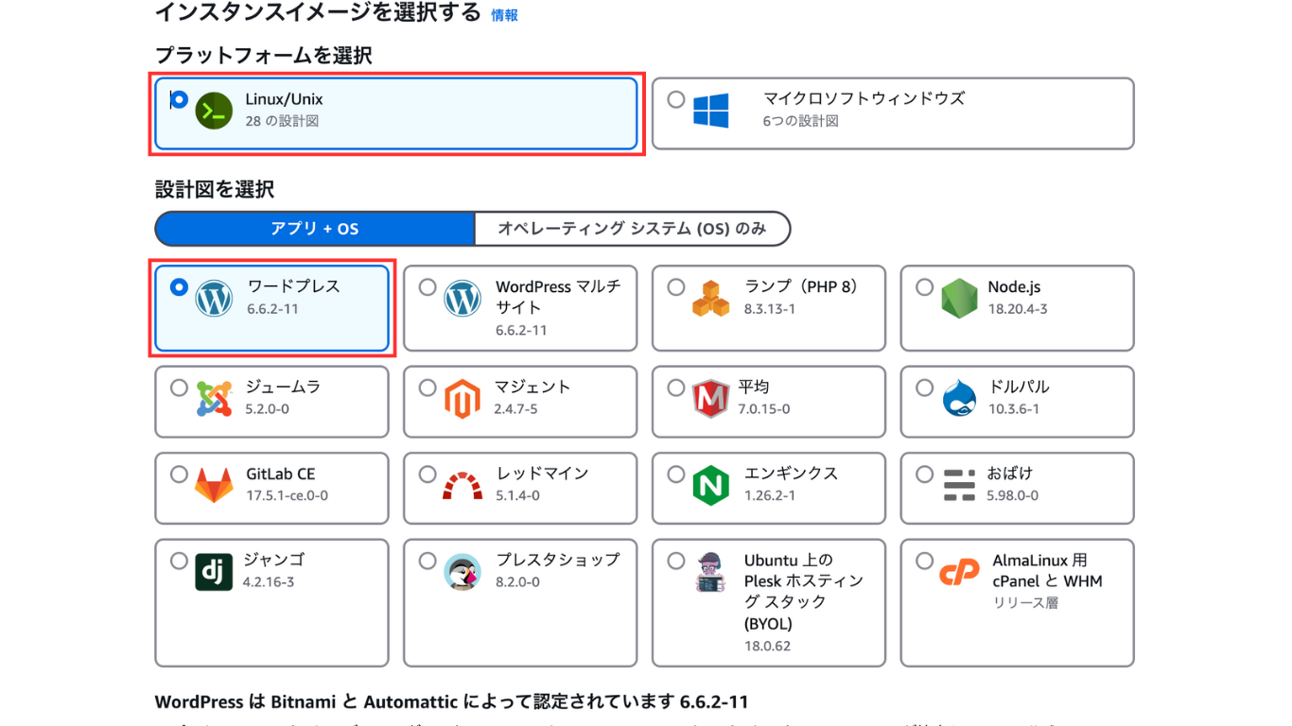The height and width of the screenshot is (726, 1292).
Task: Click the GitLab version 17.5.1-ce.0-0 text
Action: [x=288, y=495]
